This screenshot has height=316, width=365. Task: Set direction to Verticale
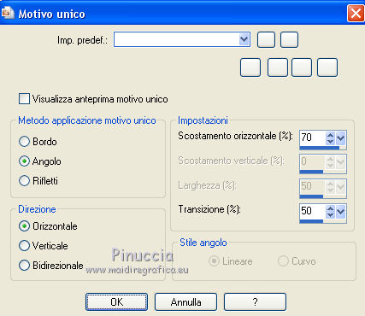pyautogui.click(x=24, y=245)
